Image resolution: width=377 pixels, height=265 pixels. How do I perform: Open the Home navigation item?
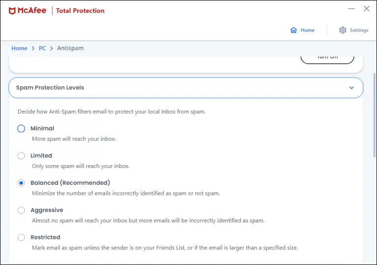point(307,30)
